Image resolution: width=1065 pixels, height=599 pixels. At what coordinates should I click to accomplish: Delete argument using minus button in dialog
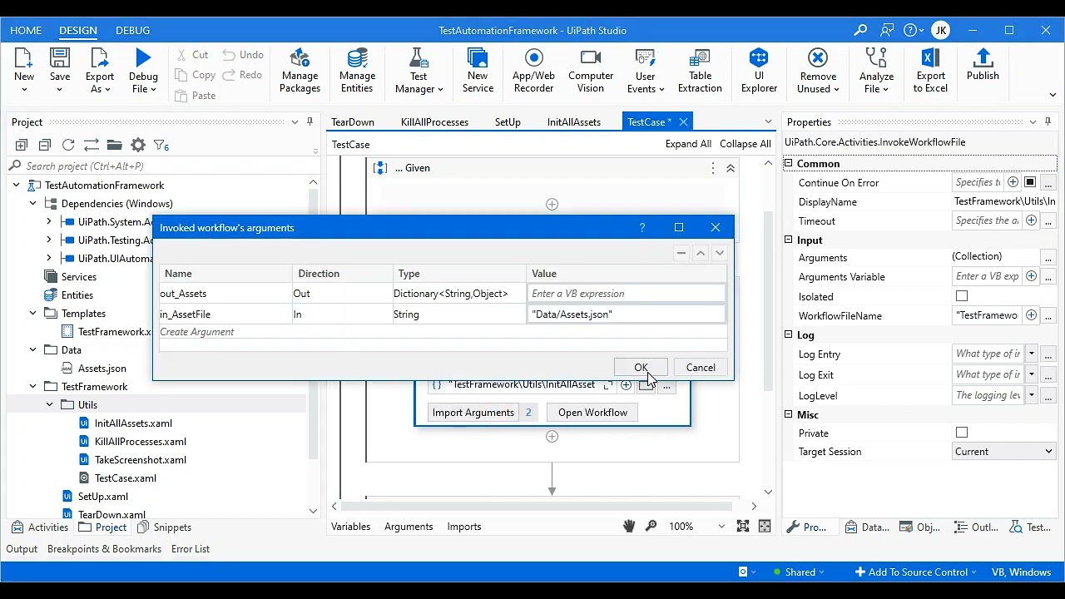(681, 253)
